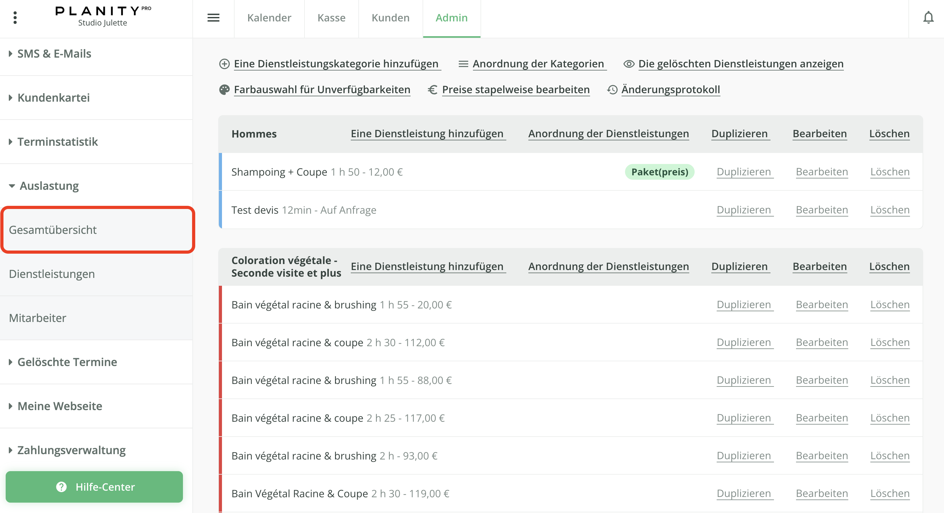
Task: Open the hamburger menu icon
Action: [213, 18]
